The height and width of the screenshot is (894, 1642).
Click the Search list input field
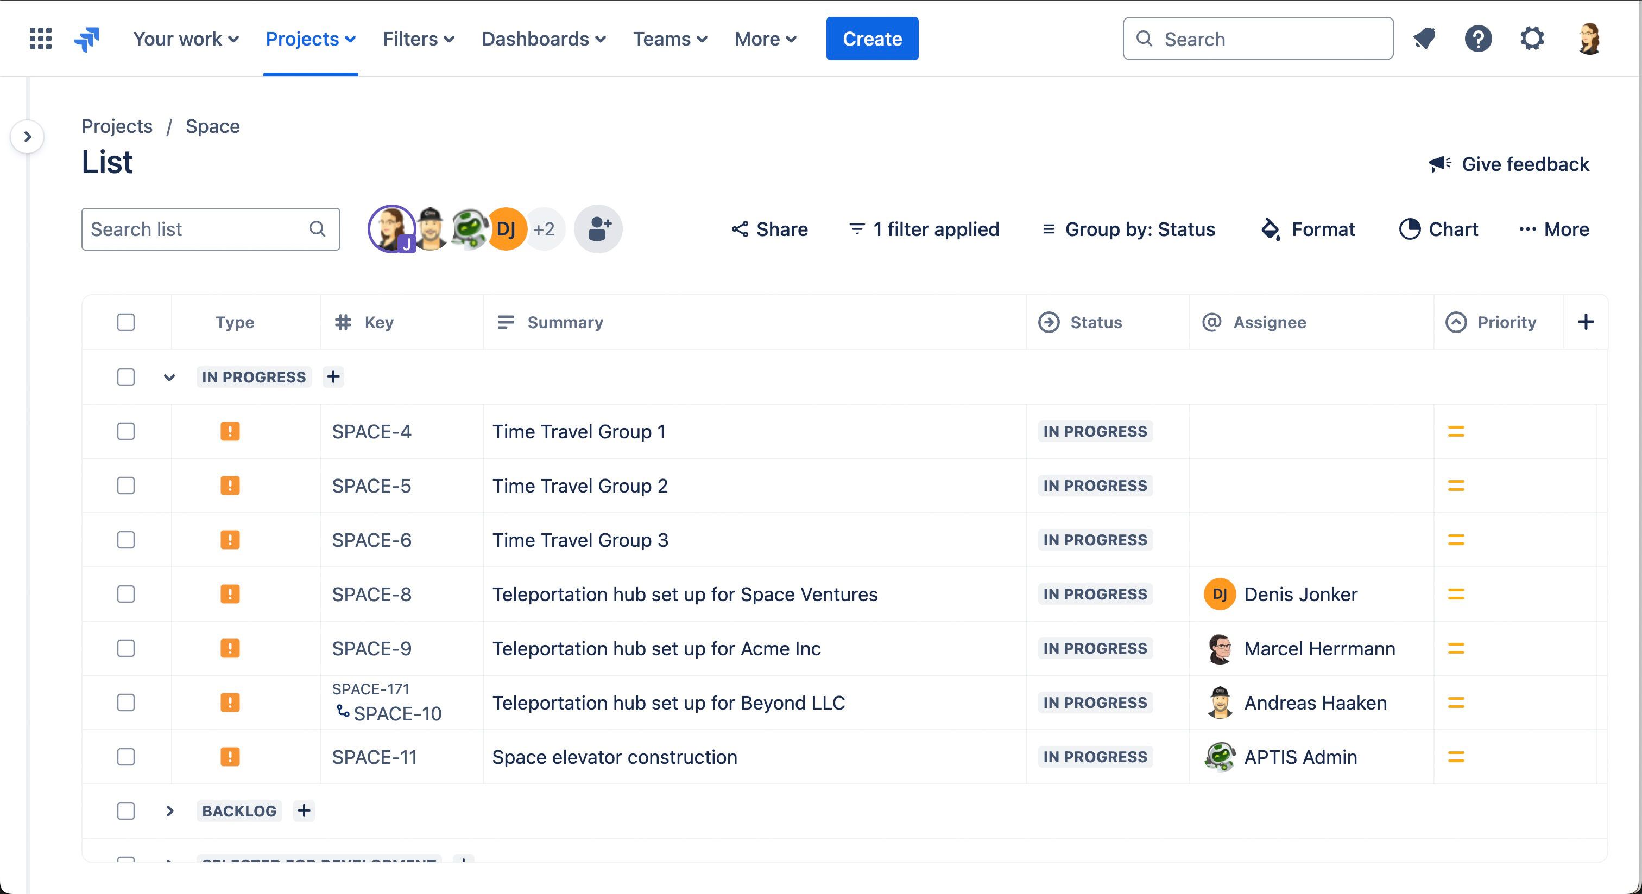pyautogui.click(x=198, y=229)
